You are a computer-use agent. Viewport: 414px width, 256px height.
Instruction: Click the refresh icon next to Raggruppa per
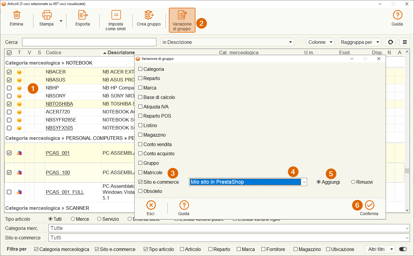coord(390,42)
